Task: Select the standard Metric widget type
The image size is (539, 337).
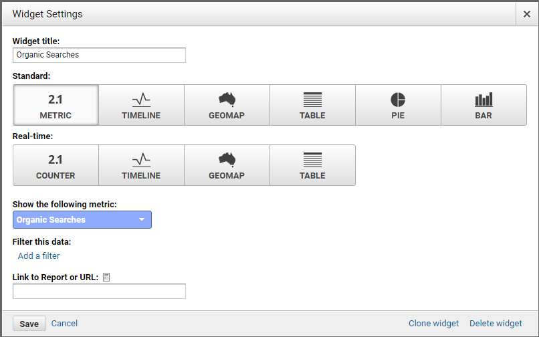Action: [x=56, y=105]
